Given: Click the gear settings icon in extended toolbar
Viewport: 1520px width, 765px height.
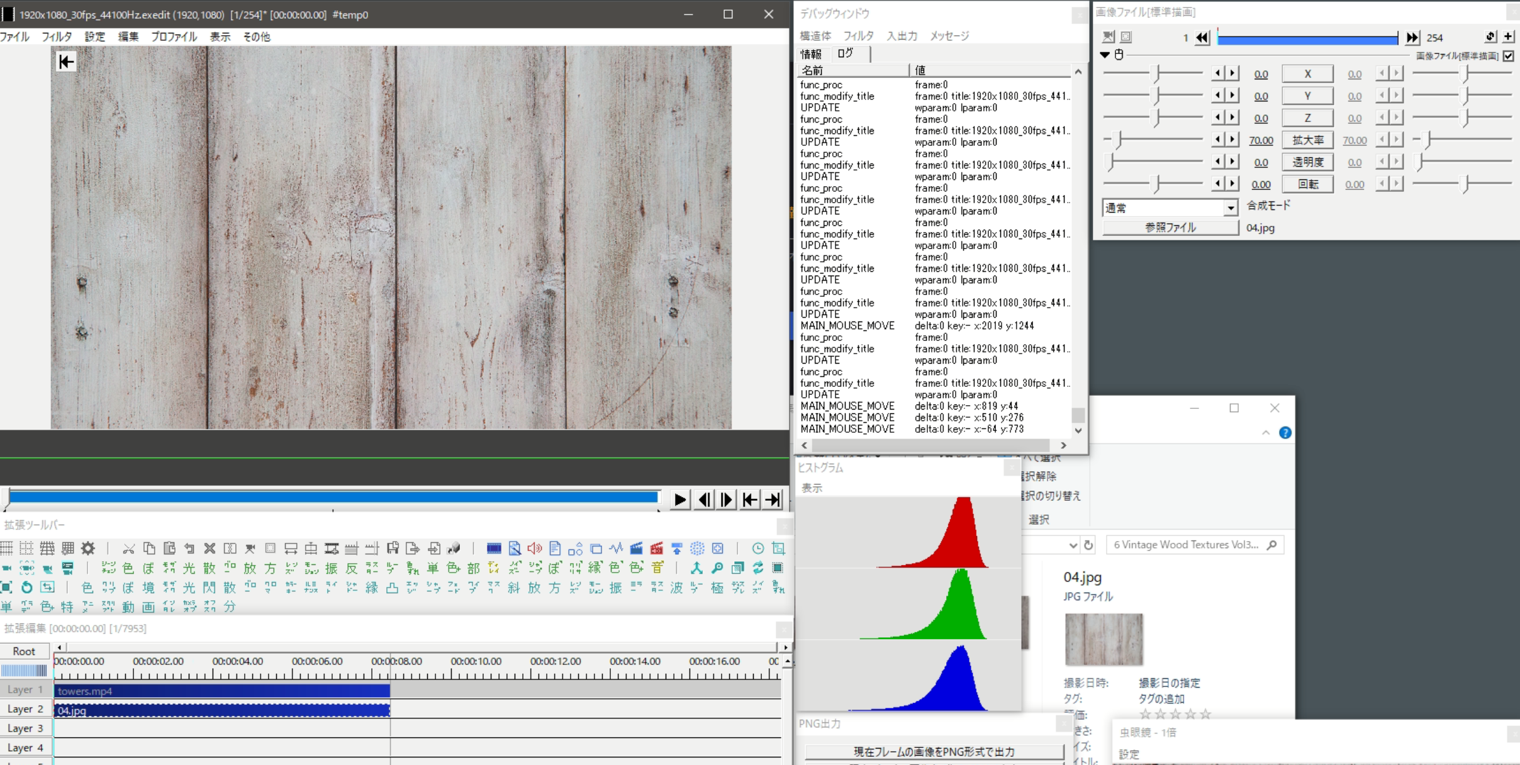Looking at the screenshot, I should pos(88,549).
